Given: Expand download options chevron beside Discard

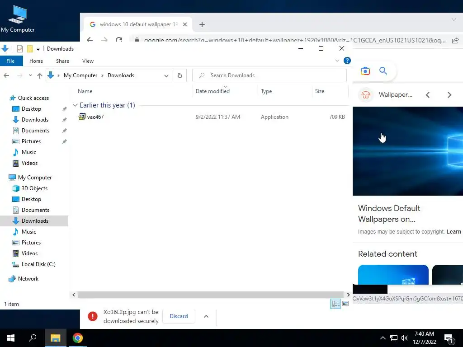Looking at the screenshot, I should coord(206,316).
